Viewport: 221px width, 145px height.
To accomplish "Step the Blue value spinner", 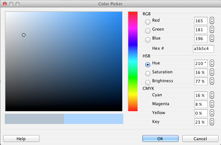I will coord(212,38).
